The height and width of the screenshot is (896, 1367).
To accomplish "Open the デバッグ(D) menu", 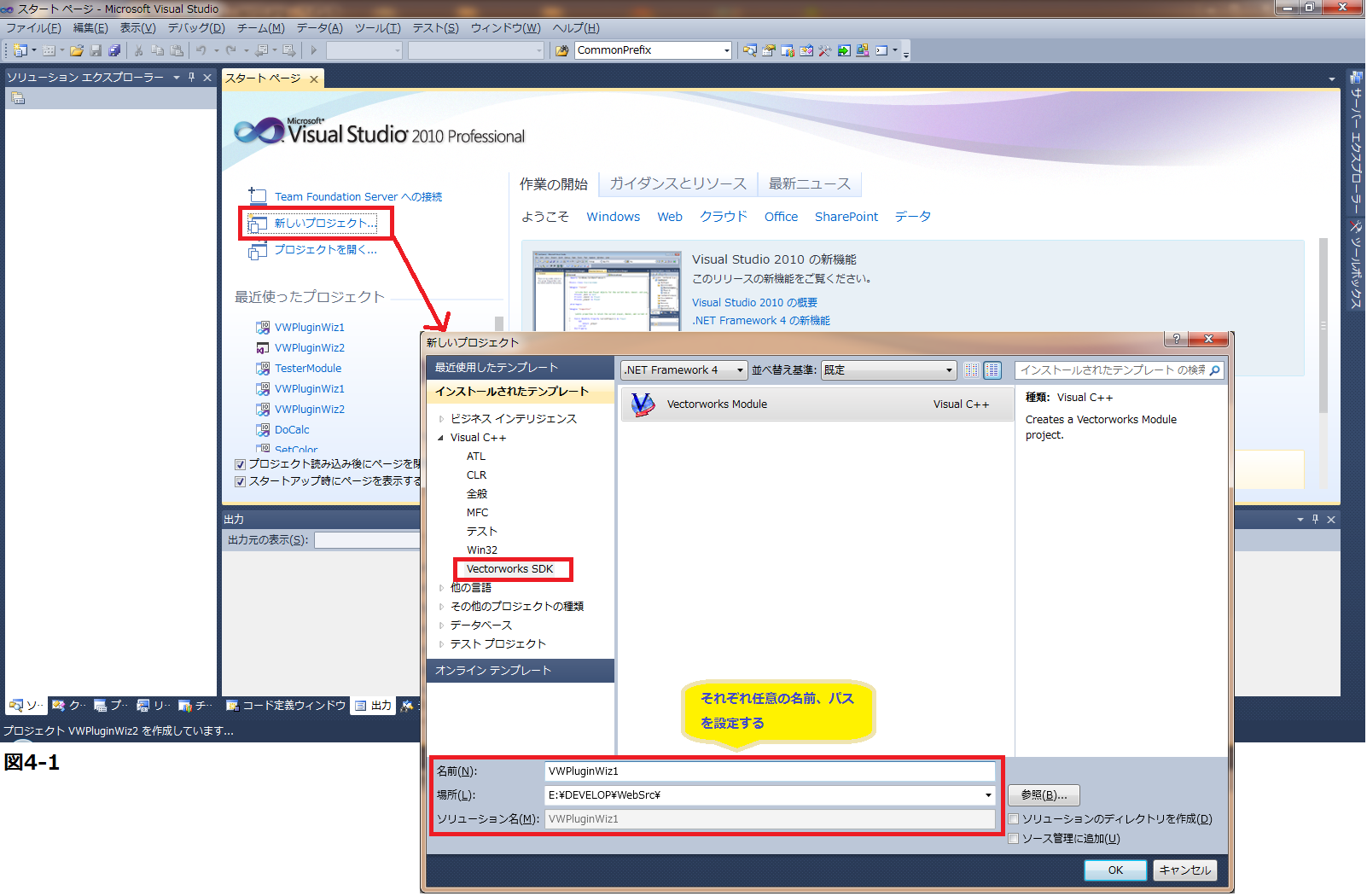I will (x=196, y=28).
